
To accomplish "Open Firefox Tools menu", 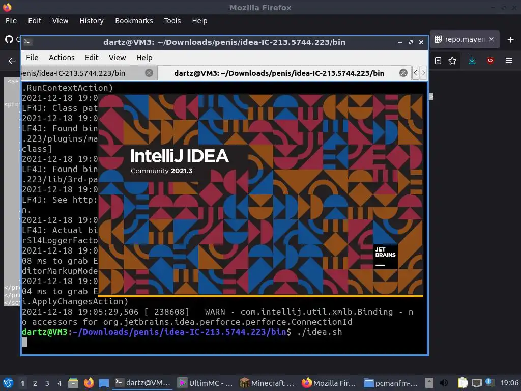I will 172,21.
